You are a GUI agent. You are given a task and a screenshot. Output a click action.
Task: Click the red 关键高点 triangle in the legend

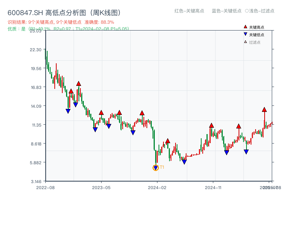click(245, 27)
